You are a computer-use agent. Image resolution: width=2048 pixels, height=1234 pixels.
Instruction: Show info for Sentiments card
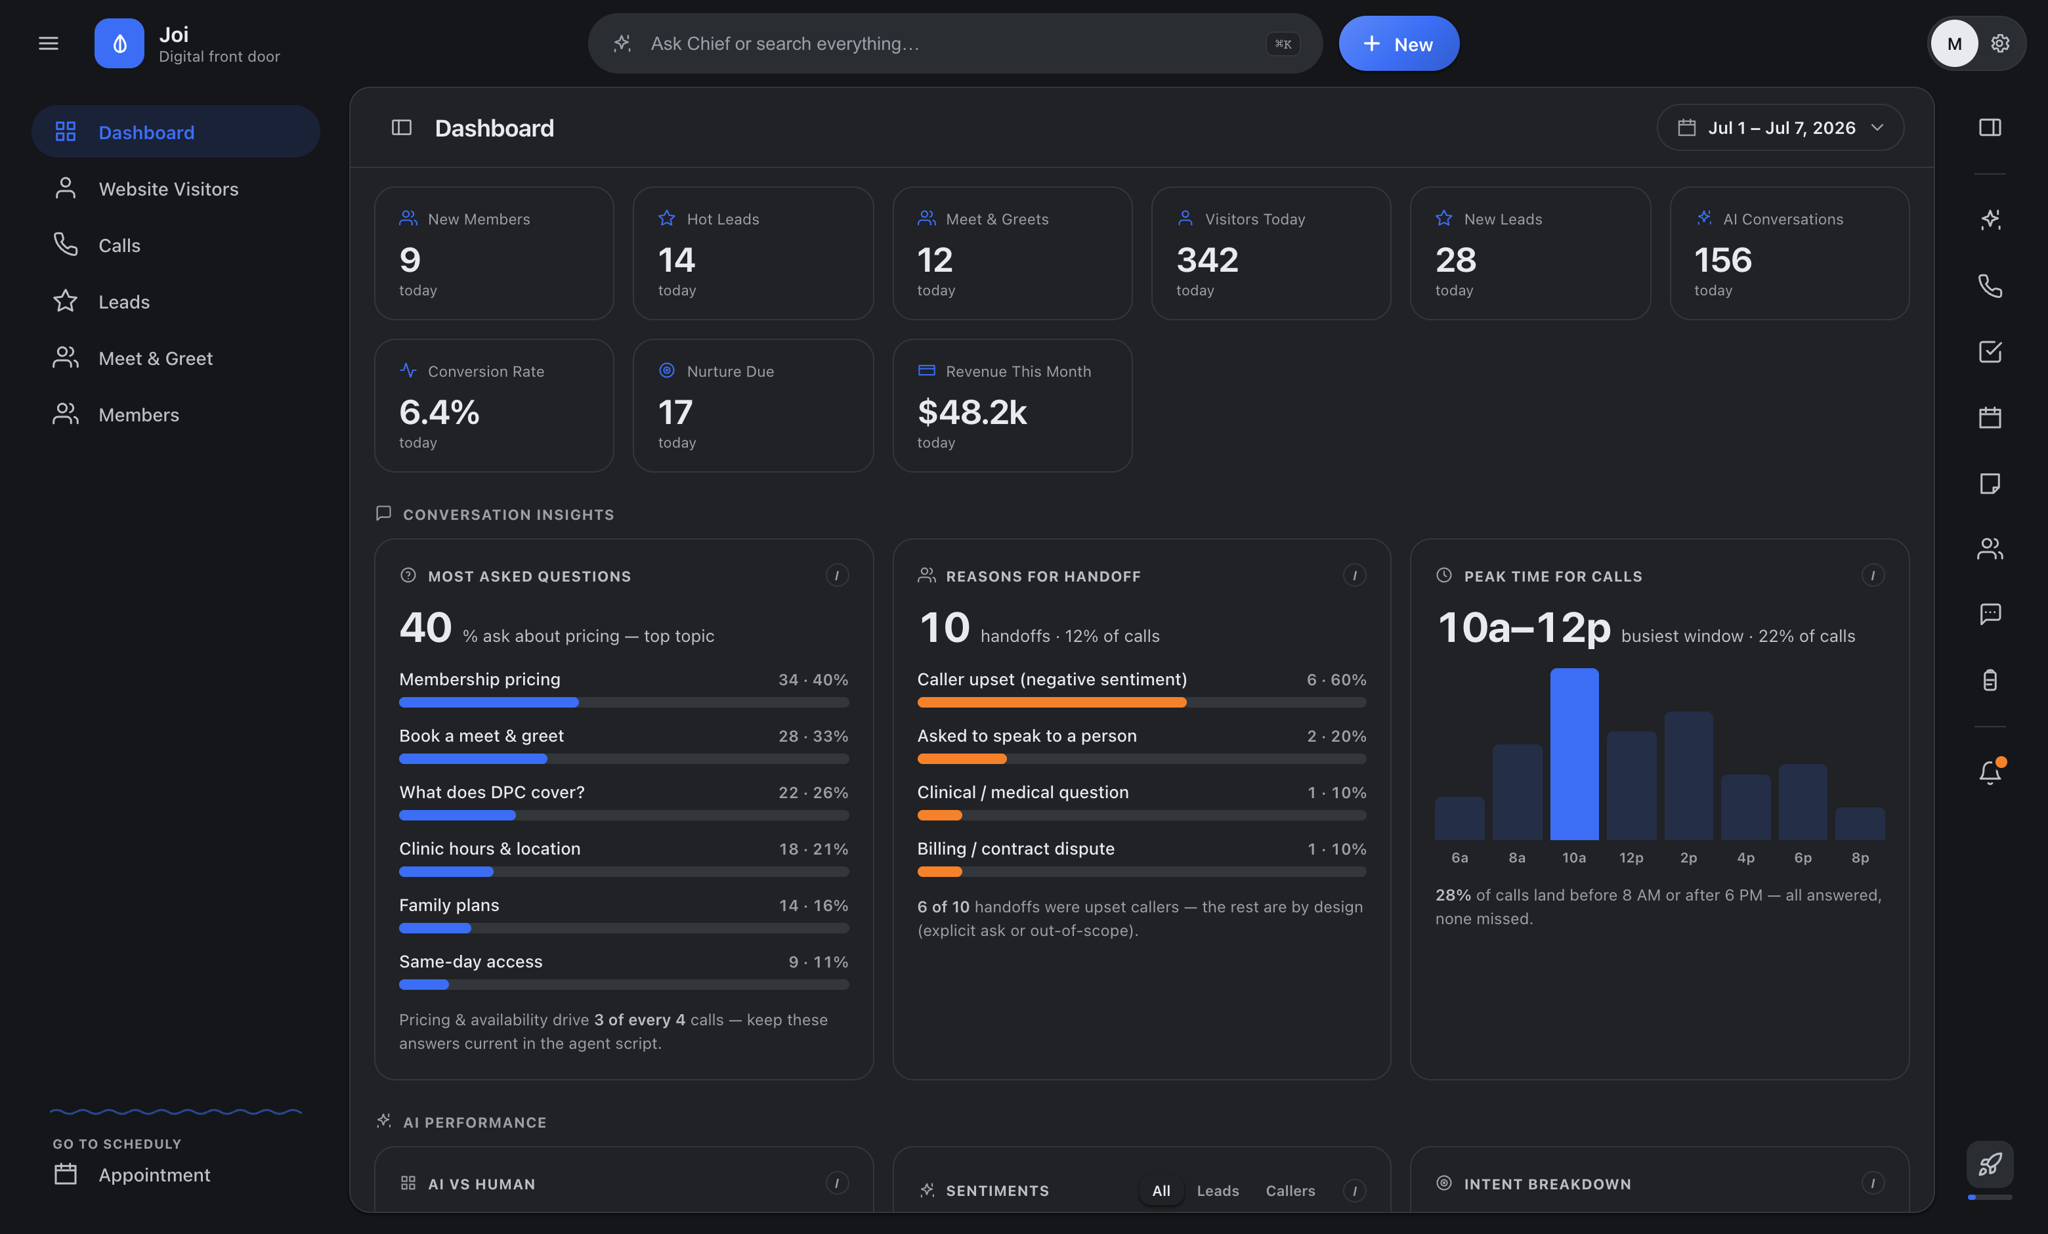(x=1354, y=1190)
